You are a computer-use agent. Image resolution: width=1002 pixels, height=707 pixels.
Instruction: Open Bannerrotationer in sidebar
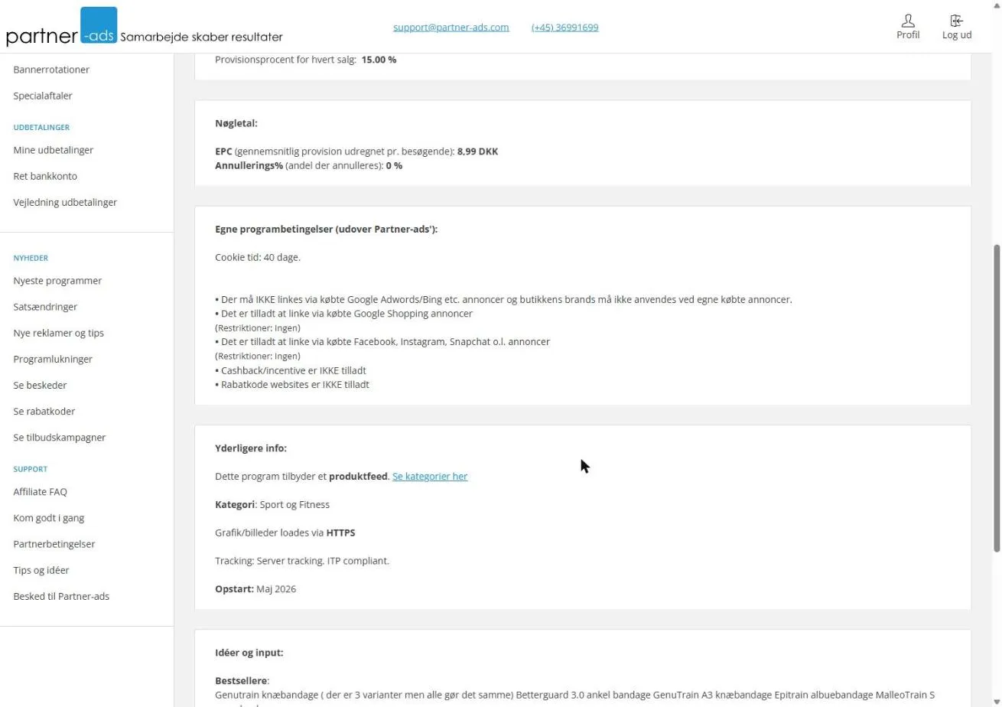tap(51, 70)
